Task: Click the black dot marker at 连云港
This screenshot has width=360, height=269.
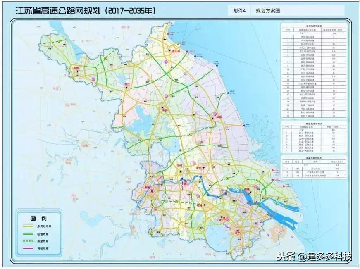Action: coord(170,50)
